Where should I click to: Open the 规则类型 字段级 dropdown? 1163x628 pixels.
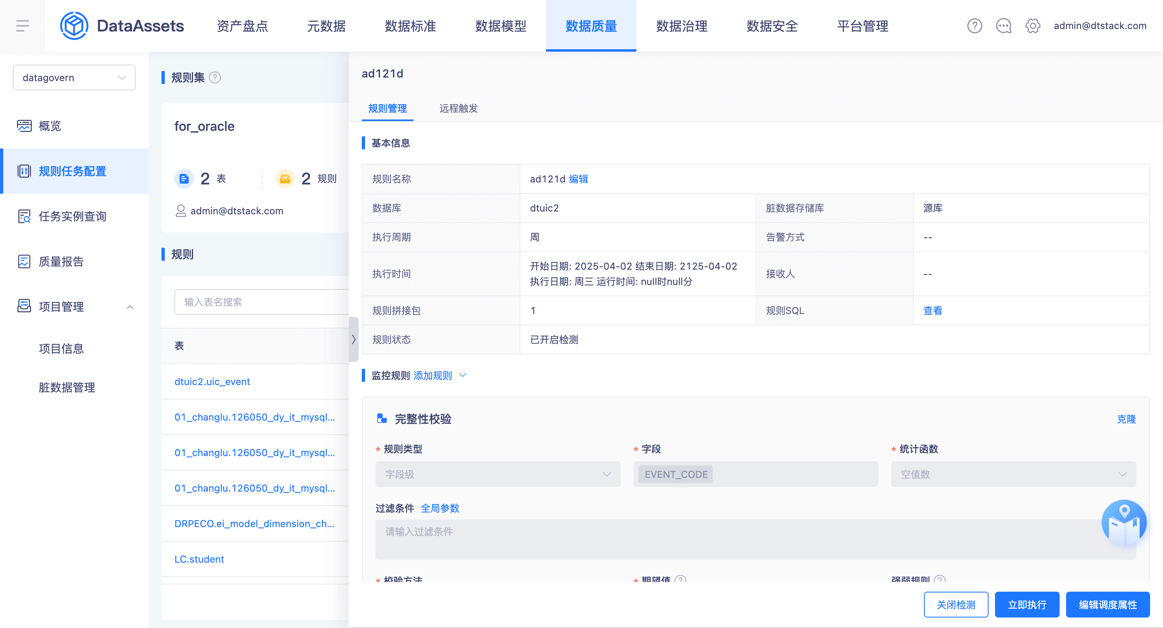tap(498, 474)
